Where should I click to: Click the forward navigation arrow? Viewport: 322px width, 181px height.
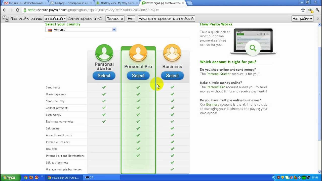[x=11, y=10]
